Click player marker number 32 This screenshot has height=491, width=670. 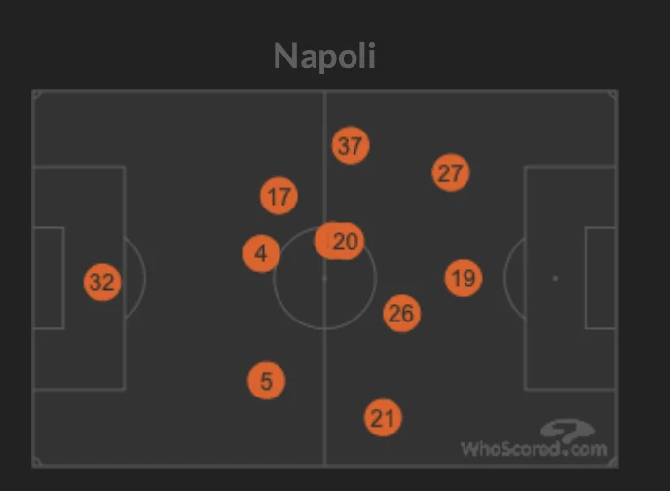(101, 283)
